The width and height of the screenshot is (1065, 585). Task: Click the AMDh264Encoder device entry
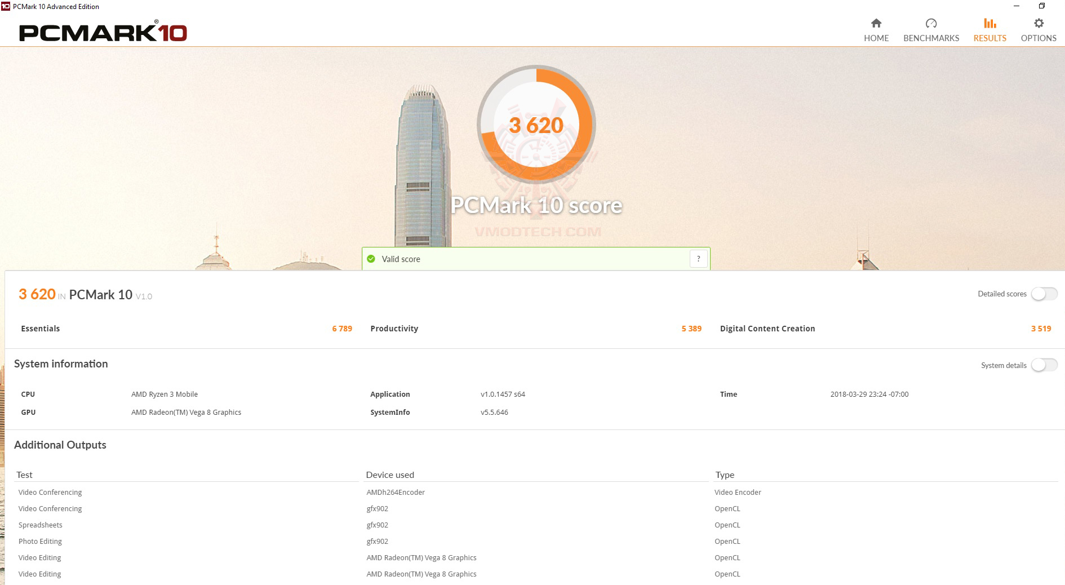396,492
